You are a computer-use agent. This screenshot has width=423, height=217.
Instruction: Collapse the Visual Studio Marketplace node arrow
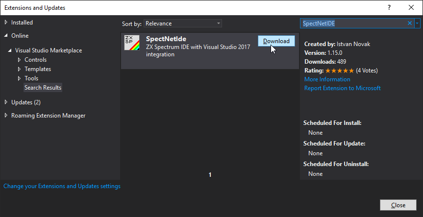click(10, 50)
